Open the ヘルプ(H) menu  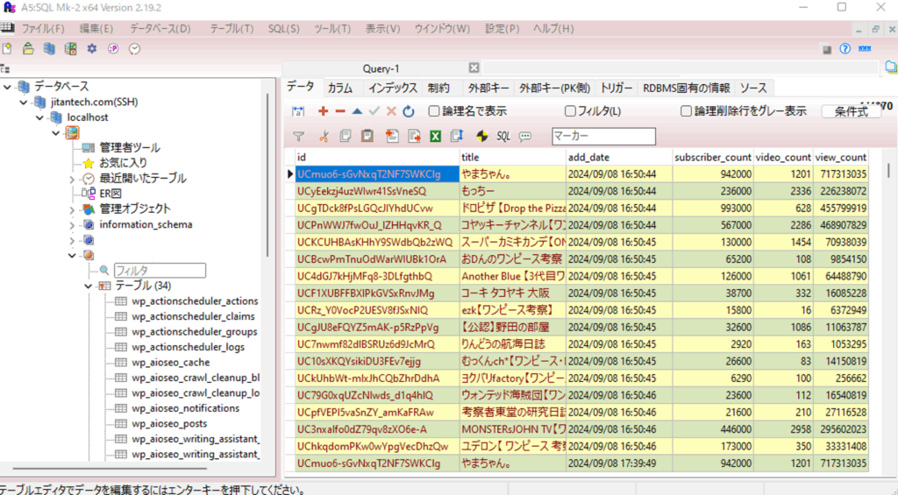click(553, 29)
